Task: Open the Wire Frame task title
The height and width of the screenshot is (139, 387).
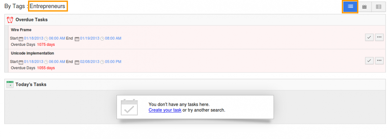Action: [21, 30]
